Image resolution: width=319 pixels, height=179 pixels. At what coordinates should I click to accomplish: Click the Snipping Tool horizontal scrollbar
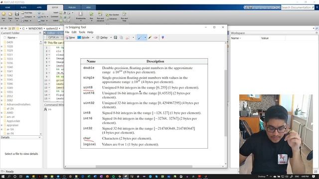[x=144, y=167]
